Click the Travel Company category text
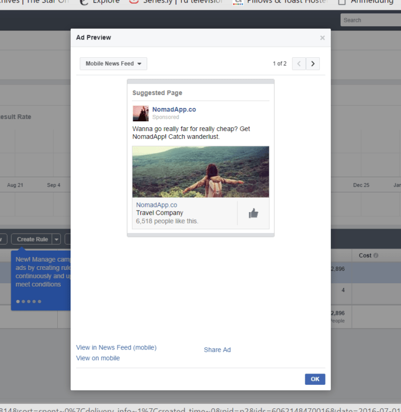 [x=160, y=213]
